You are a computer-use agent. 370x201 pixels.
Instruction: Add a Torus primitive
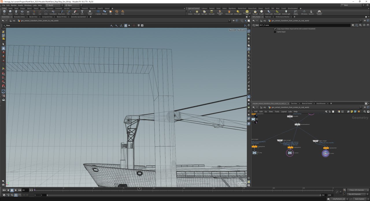[x=22, y=12]
